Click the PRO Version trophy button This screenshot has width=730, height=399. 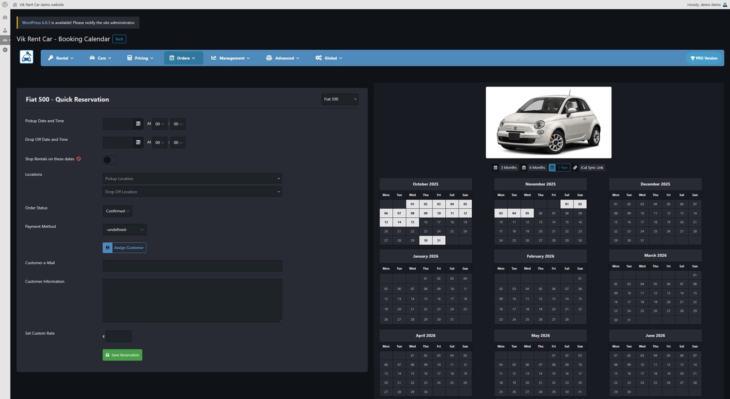pos(704,58)
